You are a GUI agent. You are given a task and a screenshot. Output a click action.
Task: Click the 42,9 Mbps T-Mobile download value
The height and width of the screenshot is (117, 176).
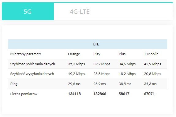[x=152, y=64]
